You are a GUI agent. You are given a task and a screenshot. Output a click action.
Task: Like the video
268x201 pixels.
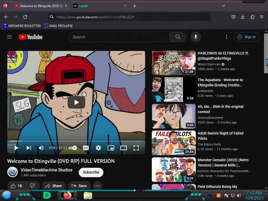tap(16, 186)
